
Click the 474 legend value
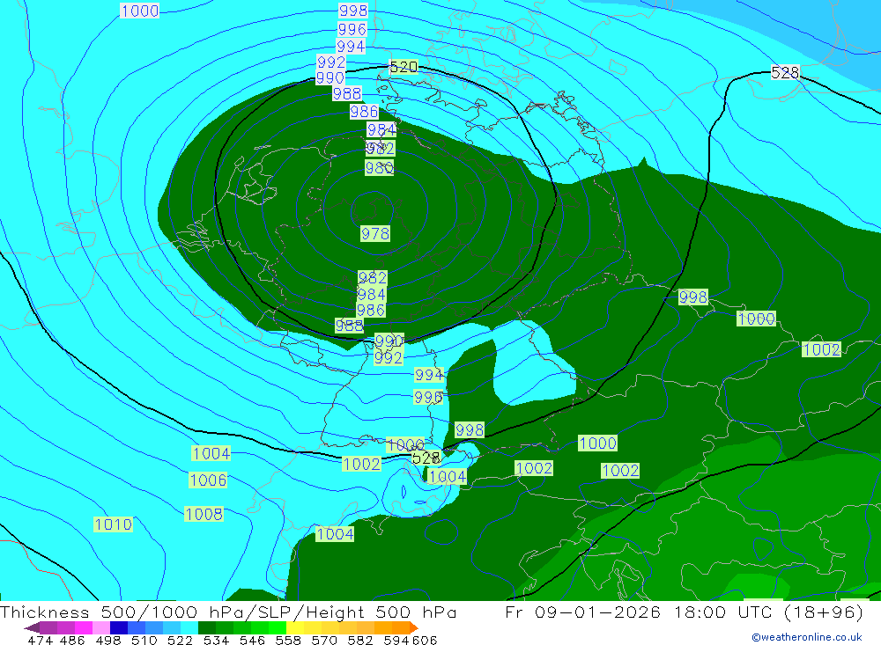(40, 640)
